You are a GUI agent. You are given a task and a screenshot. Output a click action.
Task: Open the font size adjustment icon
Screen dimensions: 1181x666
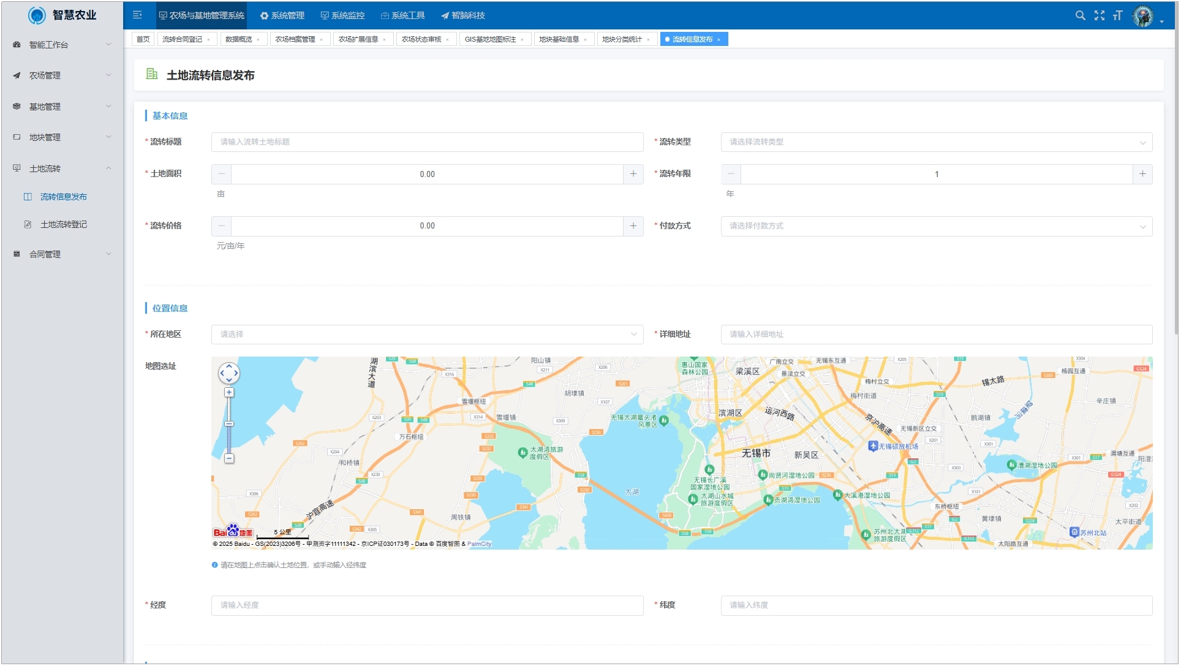click(1117, 15)
